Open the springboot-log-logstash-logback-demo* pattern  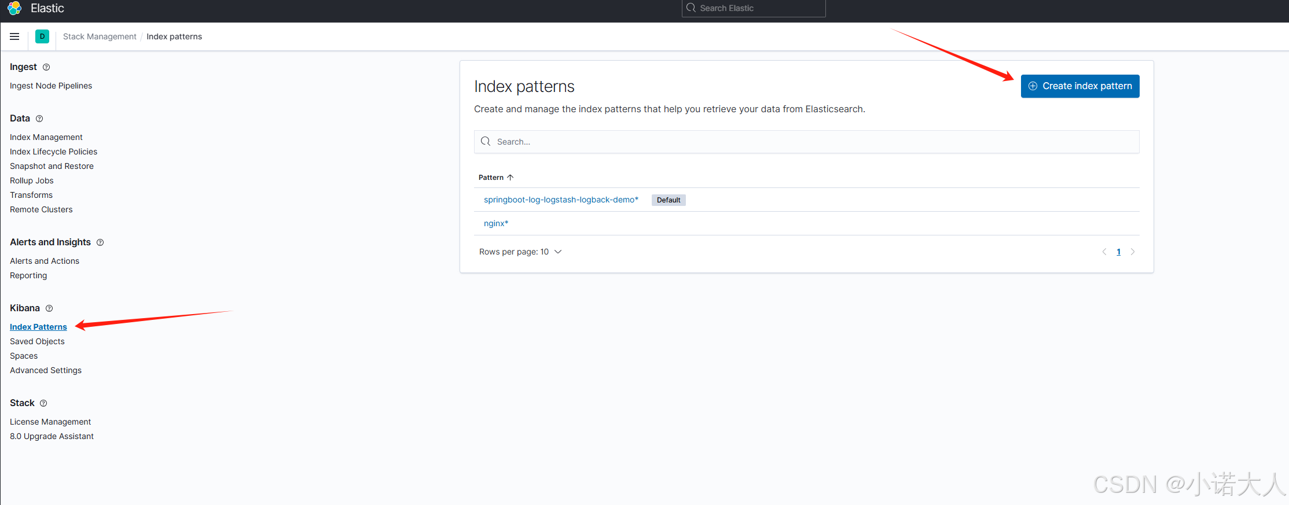[x=561, y=200]
